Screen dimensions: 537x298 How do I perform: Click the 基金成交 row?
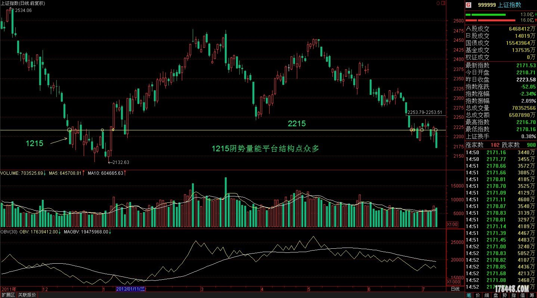pyautogui.click(x=501, y=50)
